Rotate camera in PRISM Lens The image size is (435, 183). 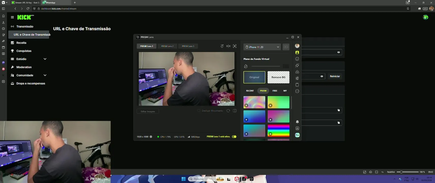pyautogui.click(x=222, y=46)
